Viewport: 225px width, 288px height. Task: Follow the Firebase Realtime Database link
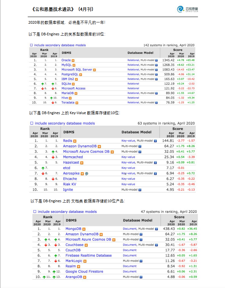coord(89,256)
